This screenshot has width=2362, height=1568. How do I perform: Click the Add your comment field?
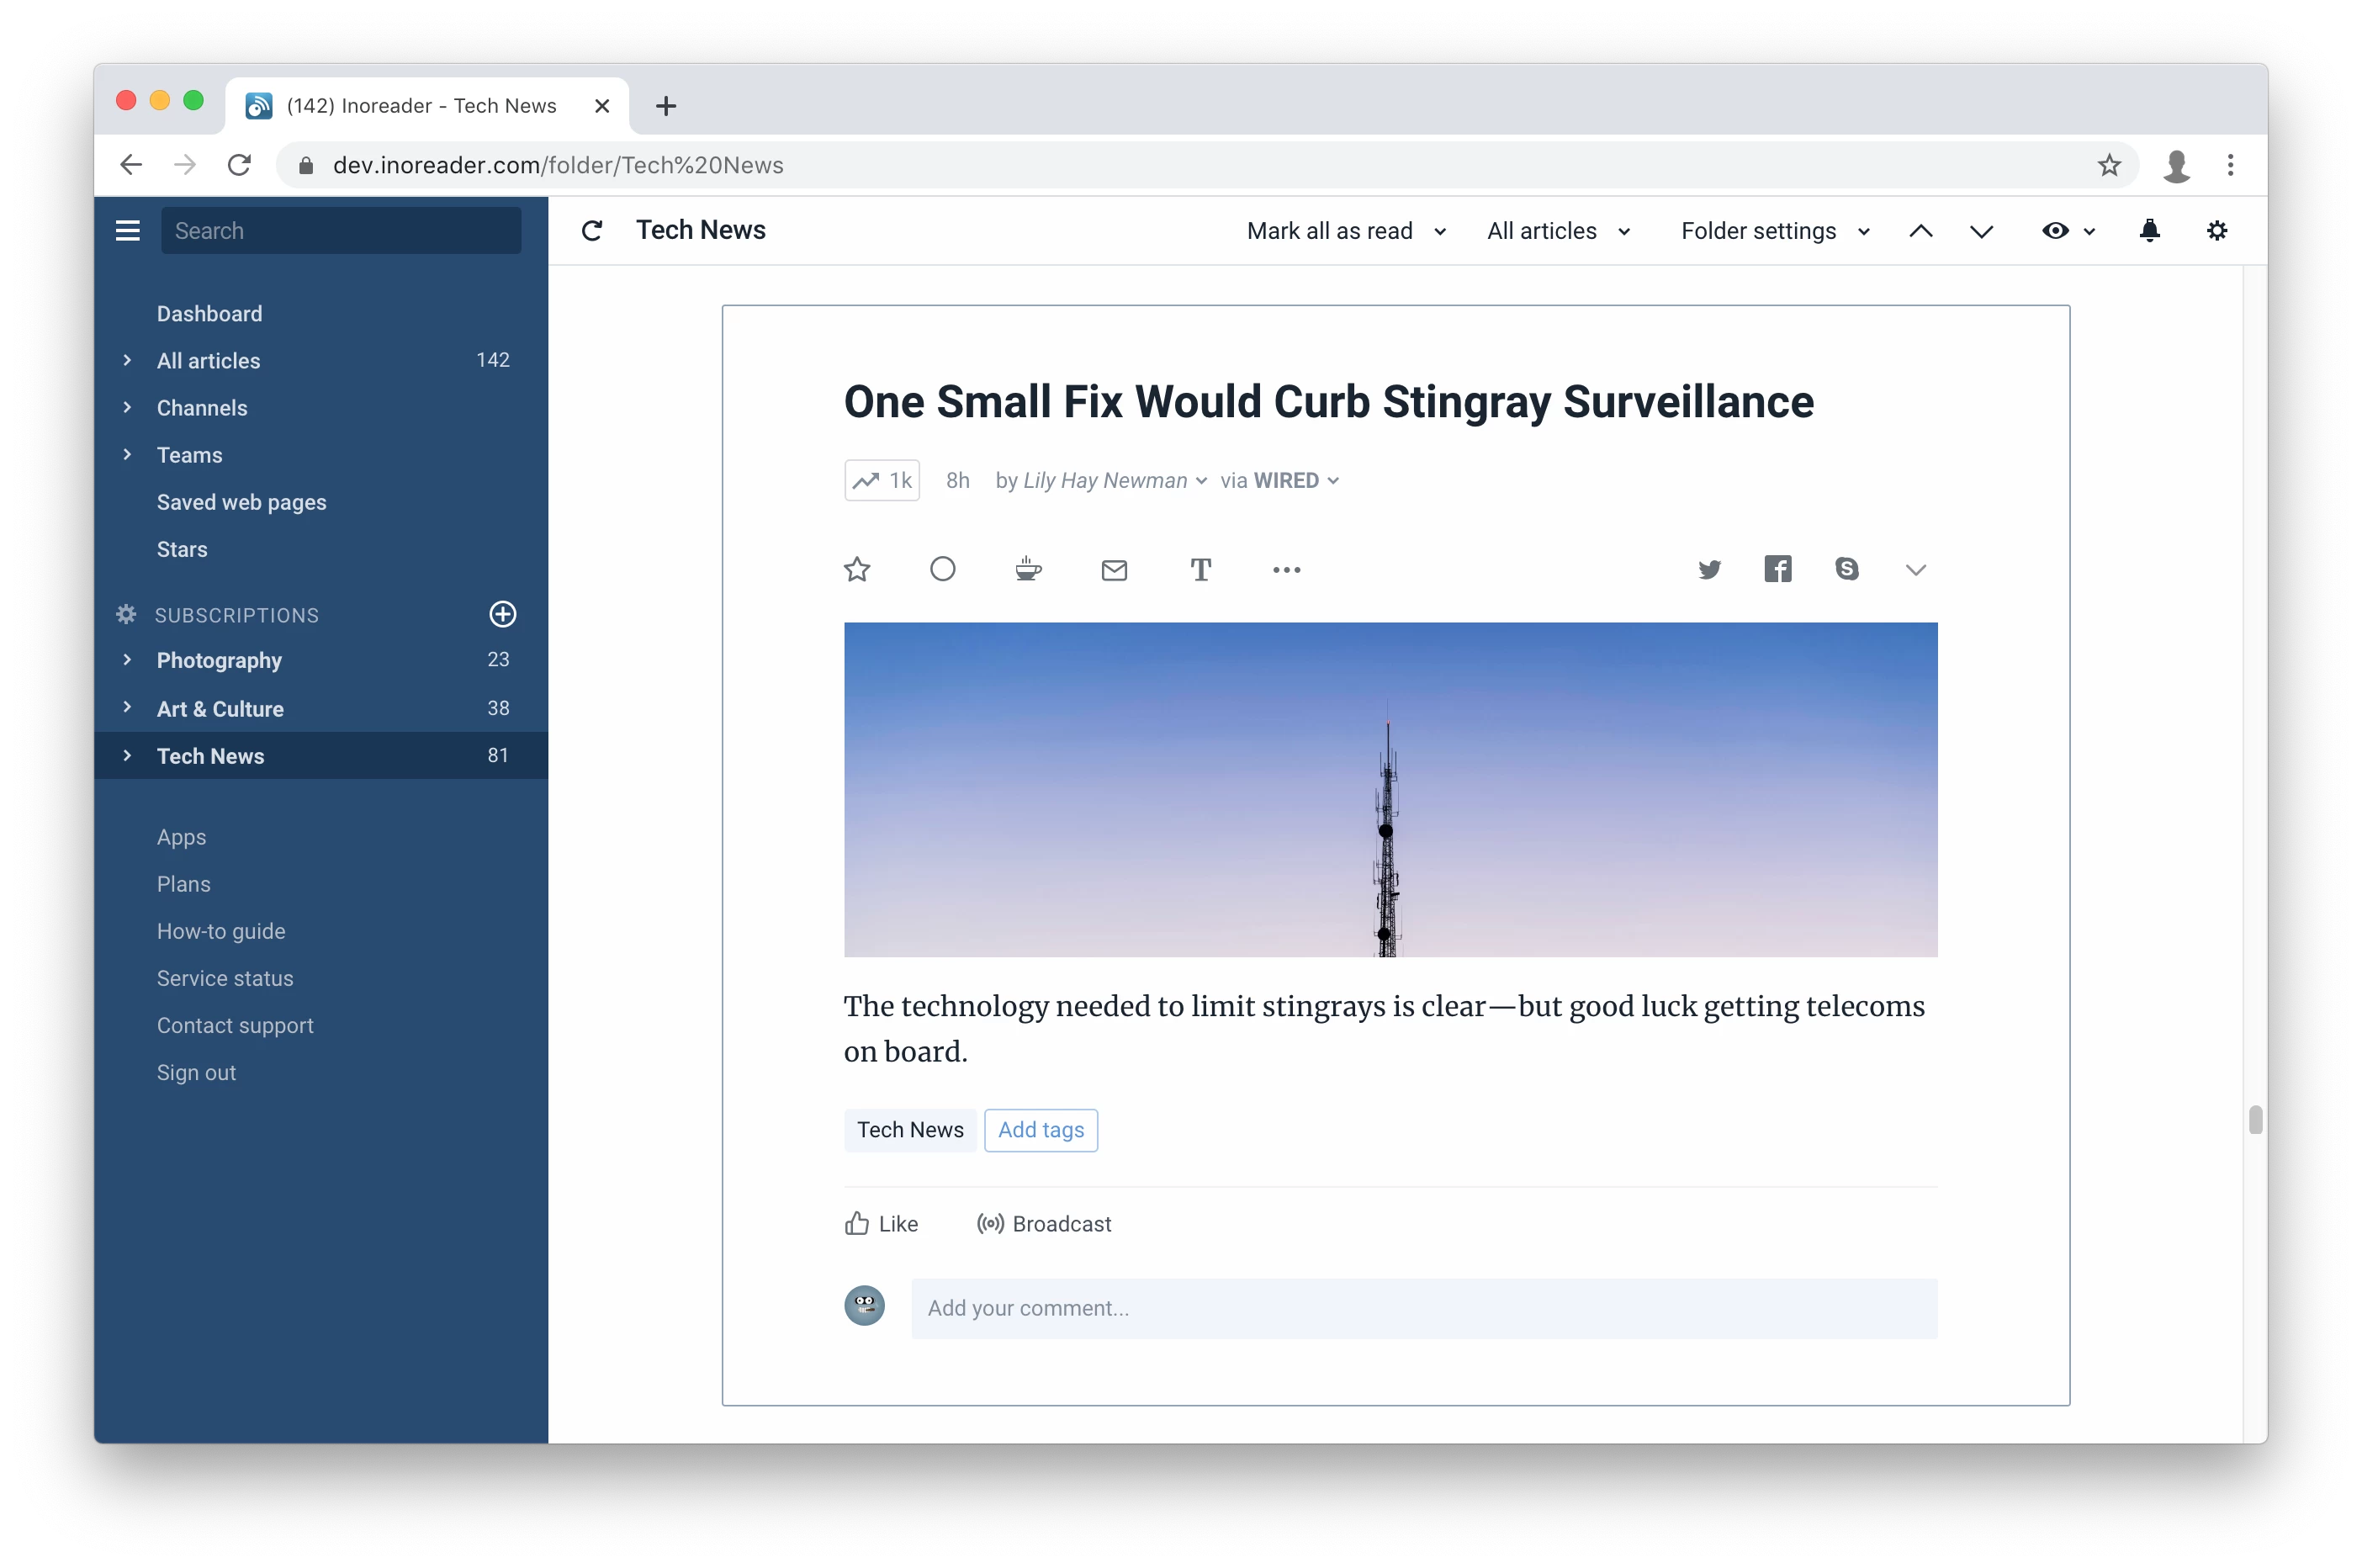click(x=1423, y=1308)
